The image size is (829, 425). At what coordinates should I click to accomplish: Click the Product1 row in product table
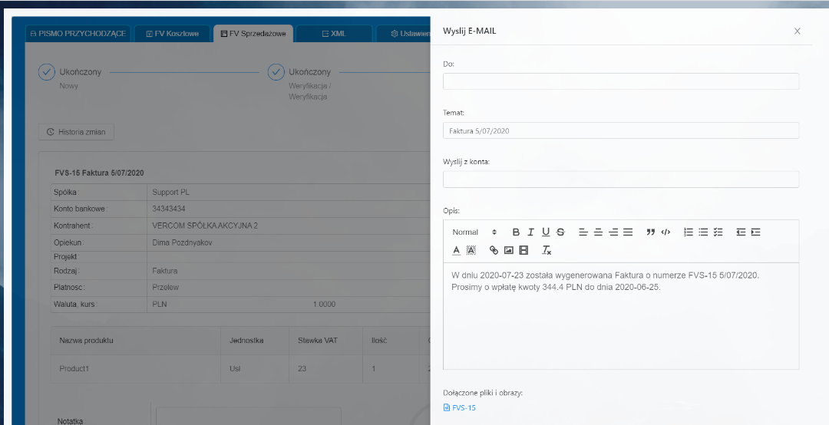pos(240,368)
